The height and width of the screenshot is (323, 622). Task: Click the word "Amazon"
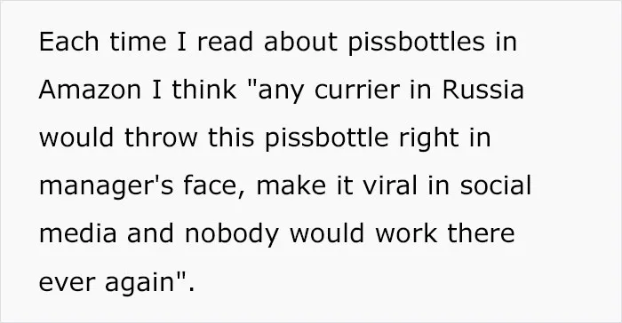tap(90, 90)
